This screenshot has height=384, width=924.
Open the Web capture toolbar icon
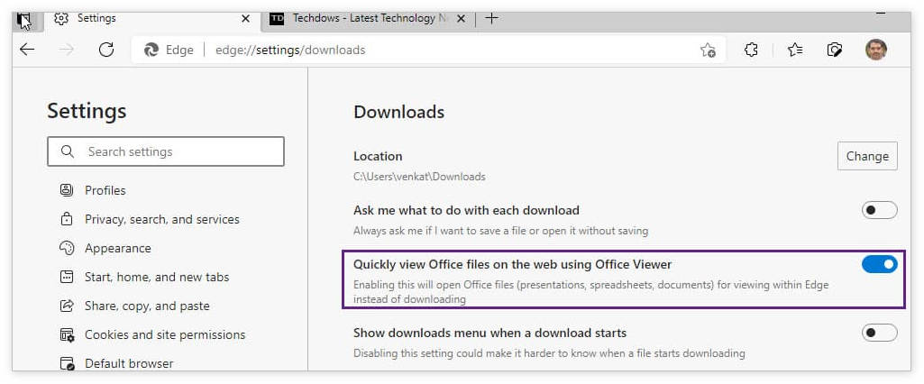point(835,50)
